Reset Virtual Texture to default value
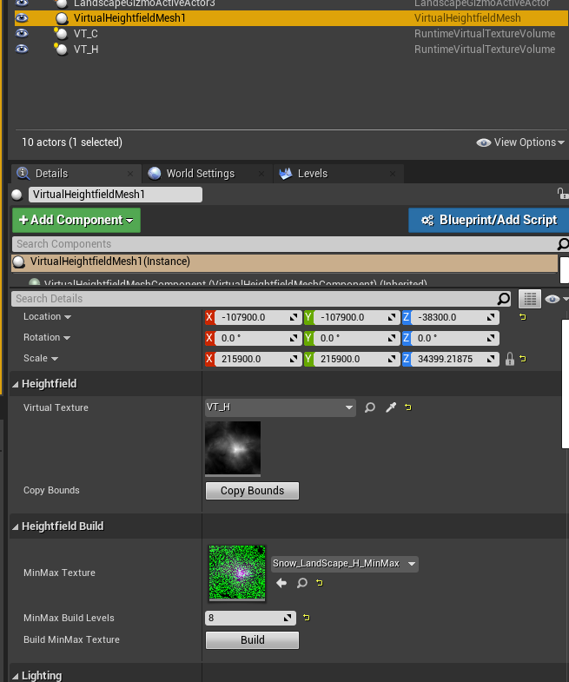 (x=408, y=407)
